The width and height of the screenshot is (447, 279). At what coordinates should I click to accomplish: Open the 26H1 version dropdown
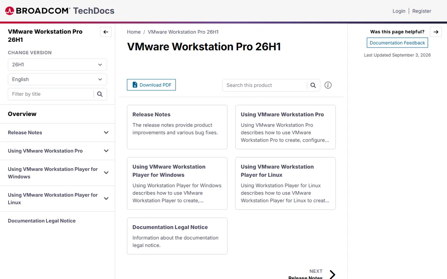point(57,64)
